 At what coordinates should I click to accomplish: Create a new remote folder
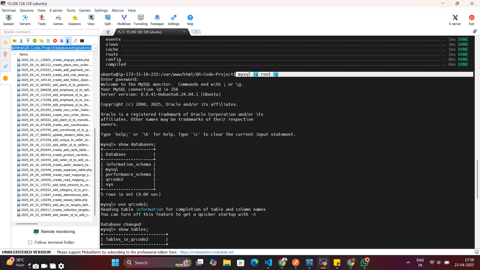coord(41,41)
